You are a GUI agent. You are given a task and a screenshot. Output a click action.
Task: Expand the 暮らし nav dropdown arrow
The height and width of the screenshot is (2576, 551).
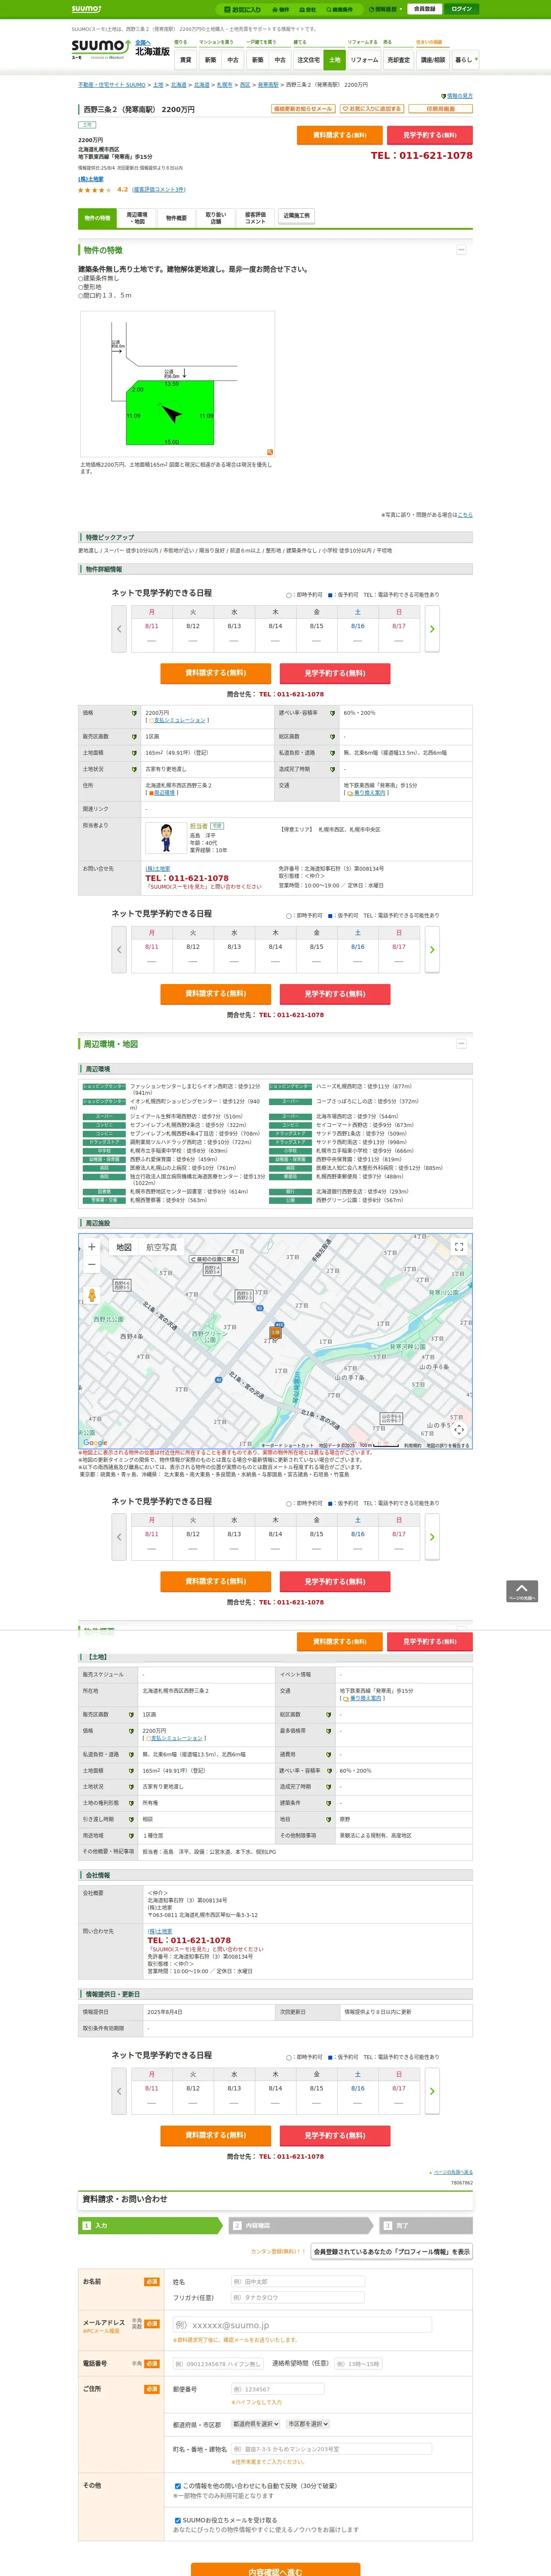coord(476,59)
